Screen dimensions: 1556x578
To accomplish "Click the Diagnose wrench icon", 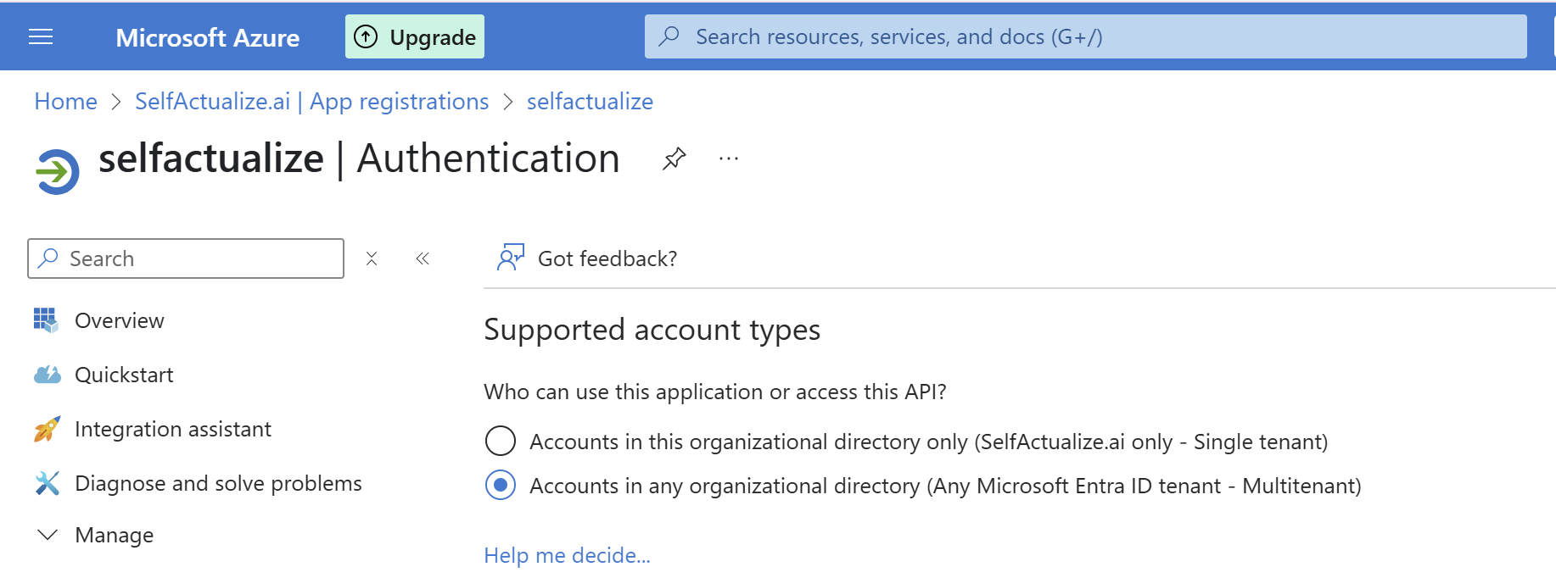I will [x=48, y=483].
